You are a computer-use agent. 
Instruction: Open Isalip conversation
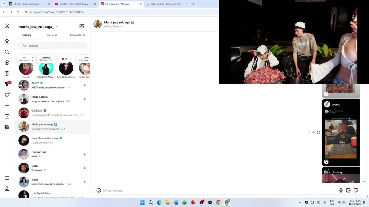(x=52, y=182)
